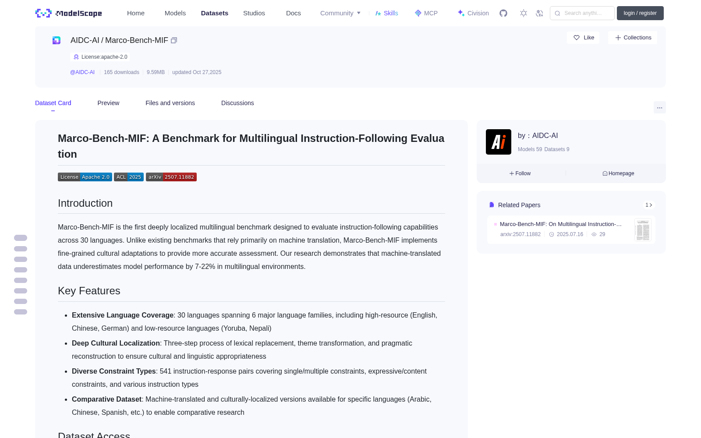701x438 pixels.
Task: Focus the search anything input field
Action: coord(582,13)
